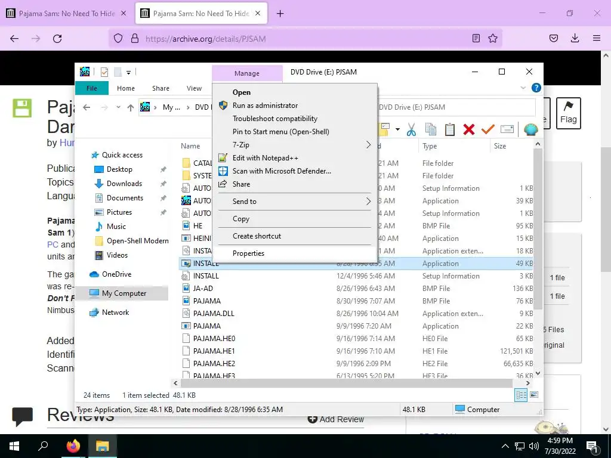Screen dimensions: 611x458
Task: Open Firefox downloads panel
Action: point(575,38)
